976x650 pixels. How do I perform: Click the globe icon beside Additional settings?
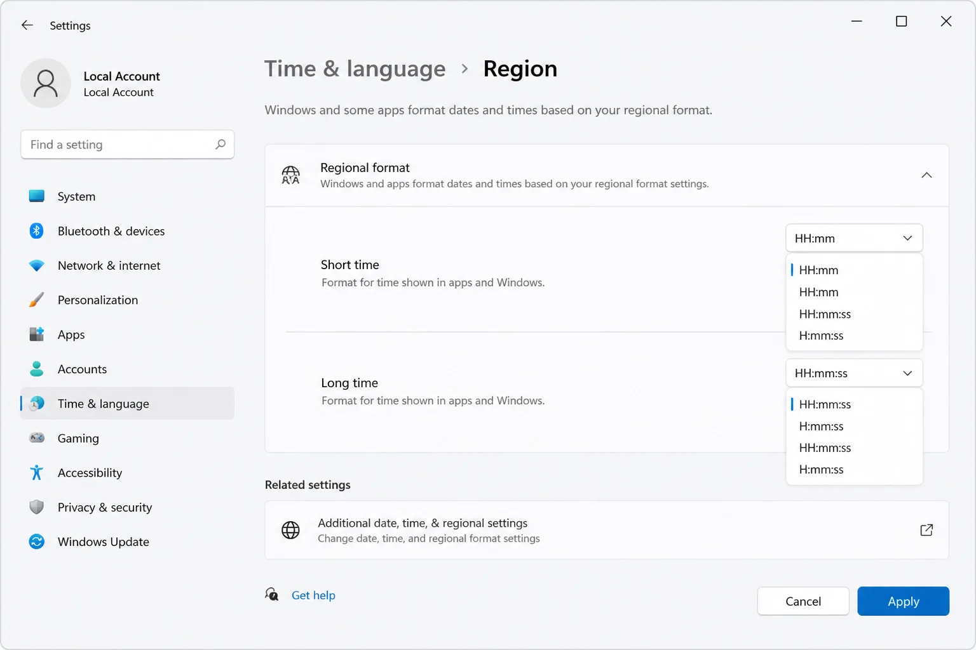pyautogui.click(x=290, y=530)
